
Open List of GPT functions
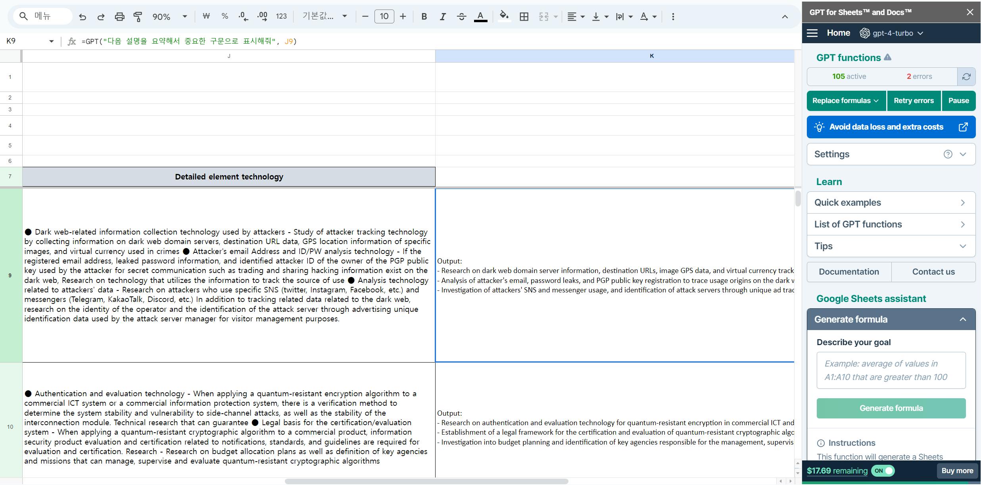pyautogui.click(x=891, y=224)
